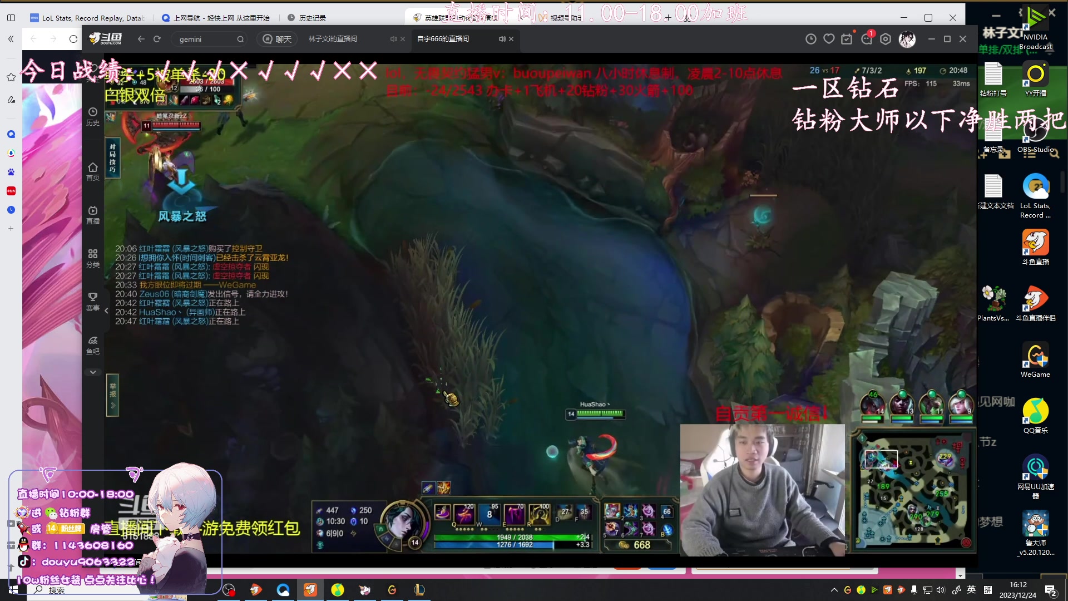
Task: Open the 聊天 chat button
Action: [278, 39]
